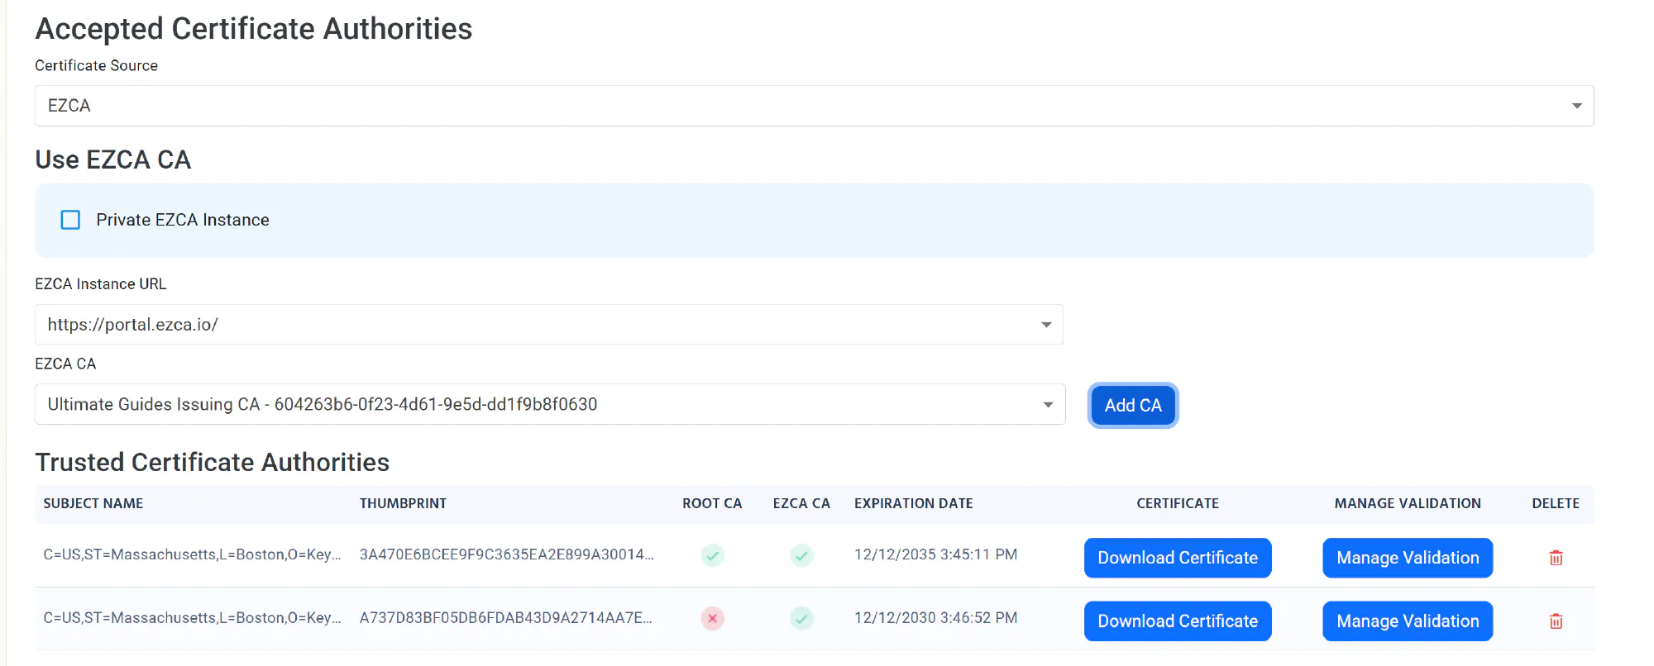Click subject name in the 3A470E6B row
Image resolution: width=1654 pixels, height=666 pixels.
[192, 554]
